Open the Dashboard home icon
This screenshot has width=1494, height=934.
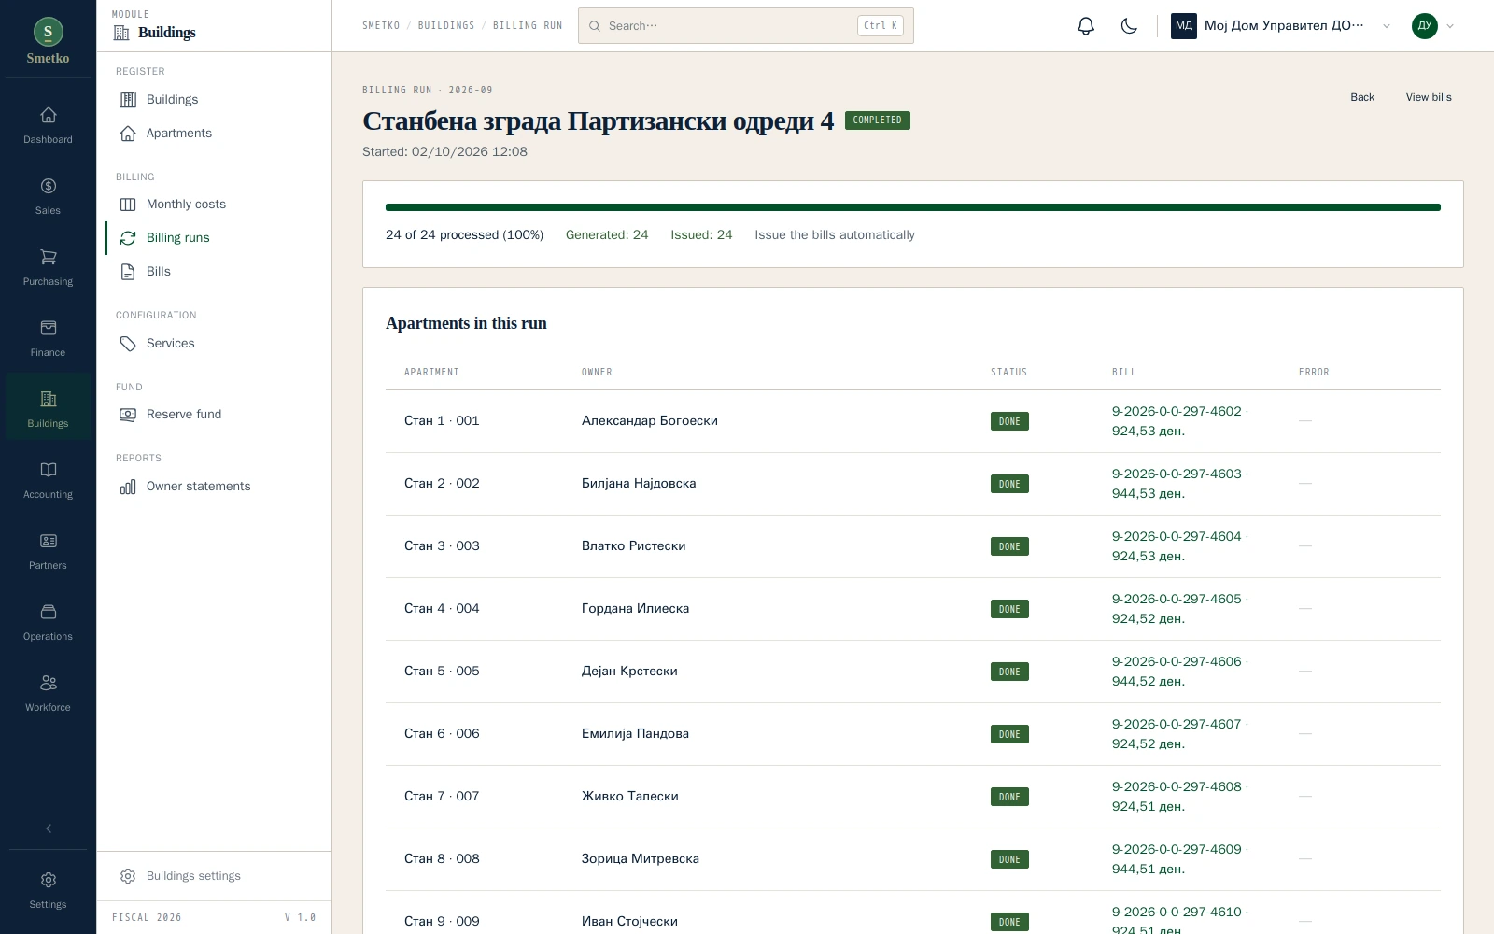(48, 115)
